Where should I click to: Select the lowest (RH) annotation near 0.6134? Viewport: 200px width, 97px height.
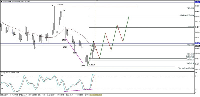83,65
